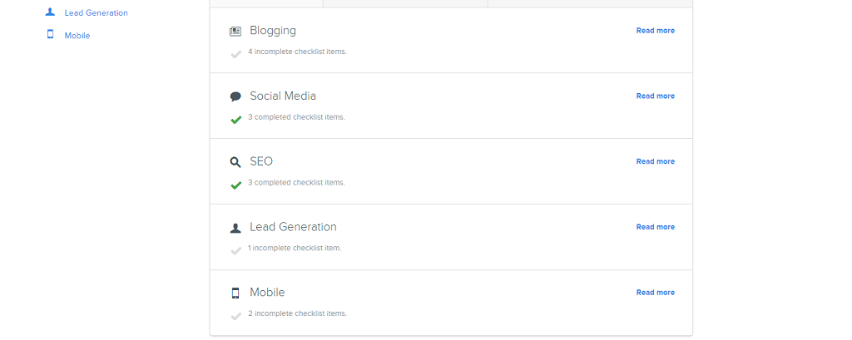Screen dimensions: 852x340
Task: Click the Social Media section heading
Action: point(283,96)
